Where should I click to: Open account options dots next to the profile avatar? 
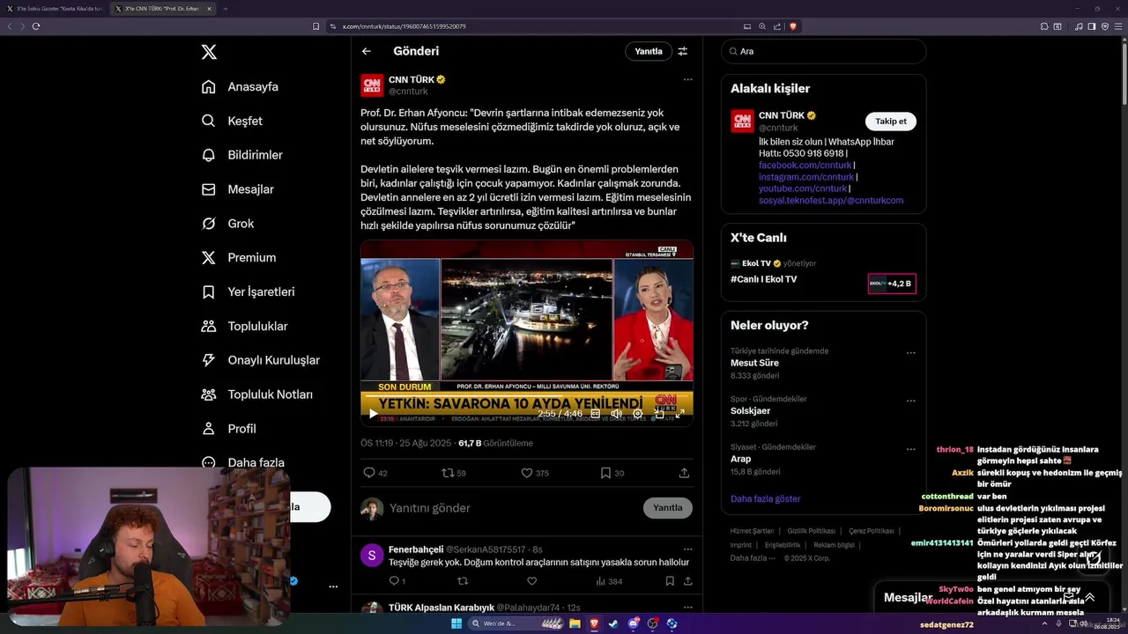(333, 586)
